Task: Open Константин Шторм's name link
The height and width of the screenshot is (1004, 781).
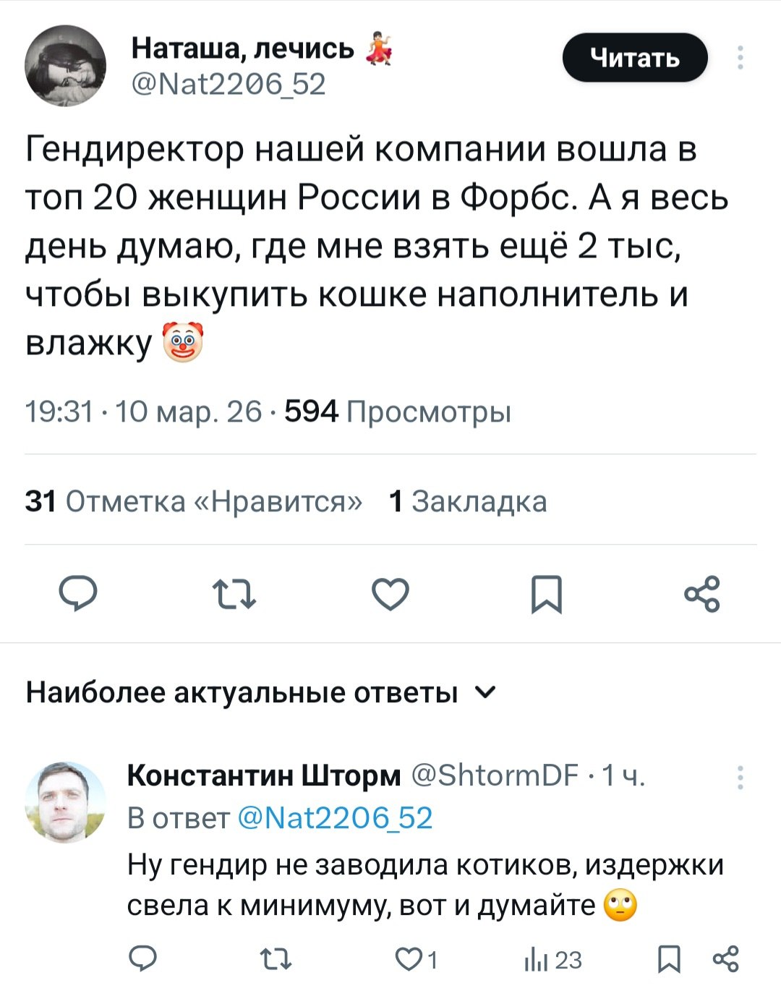Action: click(x=263, y=775)
